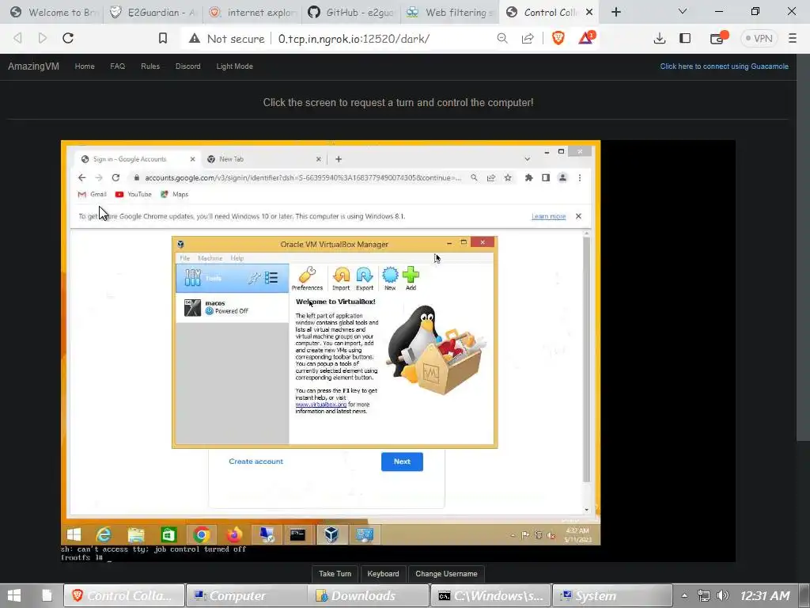Click the VPN button
810x608 pixels.
tap(759, 38)
